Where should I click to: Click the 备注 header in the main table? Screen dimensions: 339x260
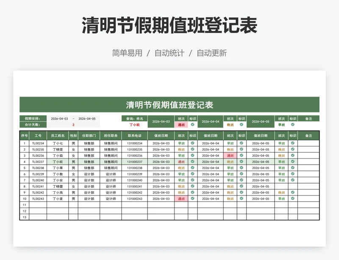pos(308,136)
